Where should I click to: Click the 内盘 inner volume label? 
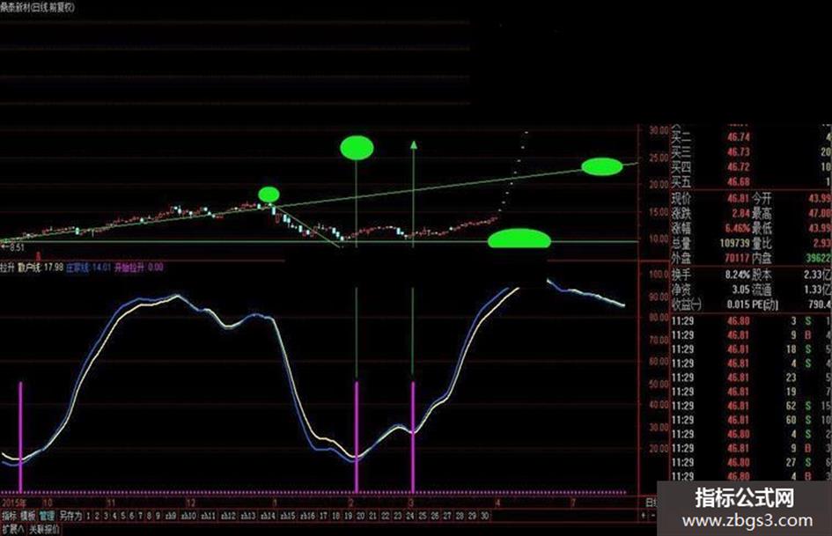(762, 259)
